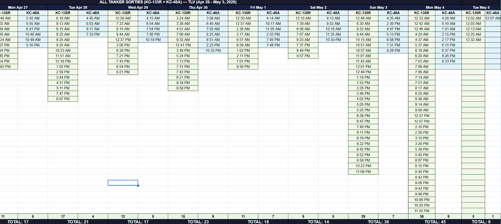Click the TOTAL: 14 summary cell

pyautogui.click(x=318, y=222)
